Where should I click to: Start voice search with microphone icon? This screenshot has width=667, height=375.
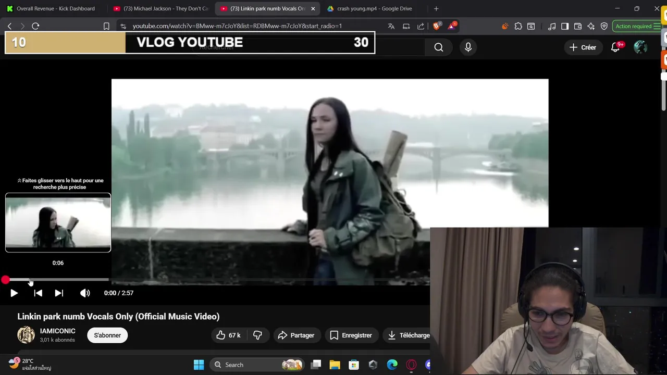468,47
